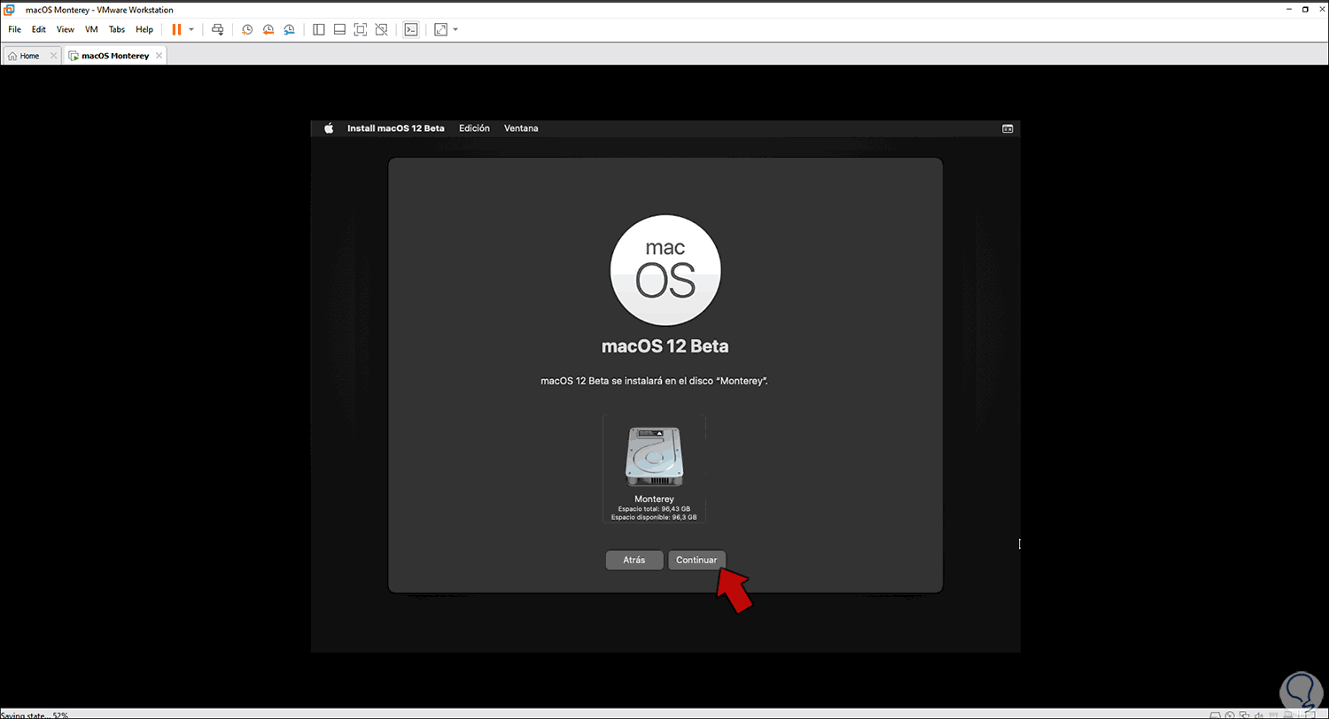Select the Monterey disk icon
1329x719 pixels.
[655, 457]
